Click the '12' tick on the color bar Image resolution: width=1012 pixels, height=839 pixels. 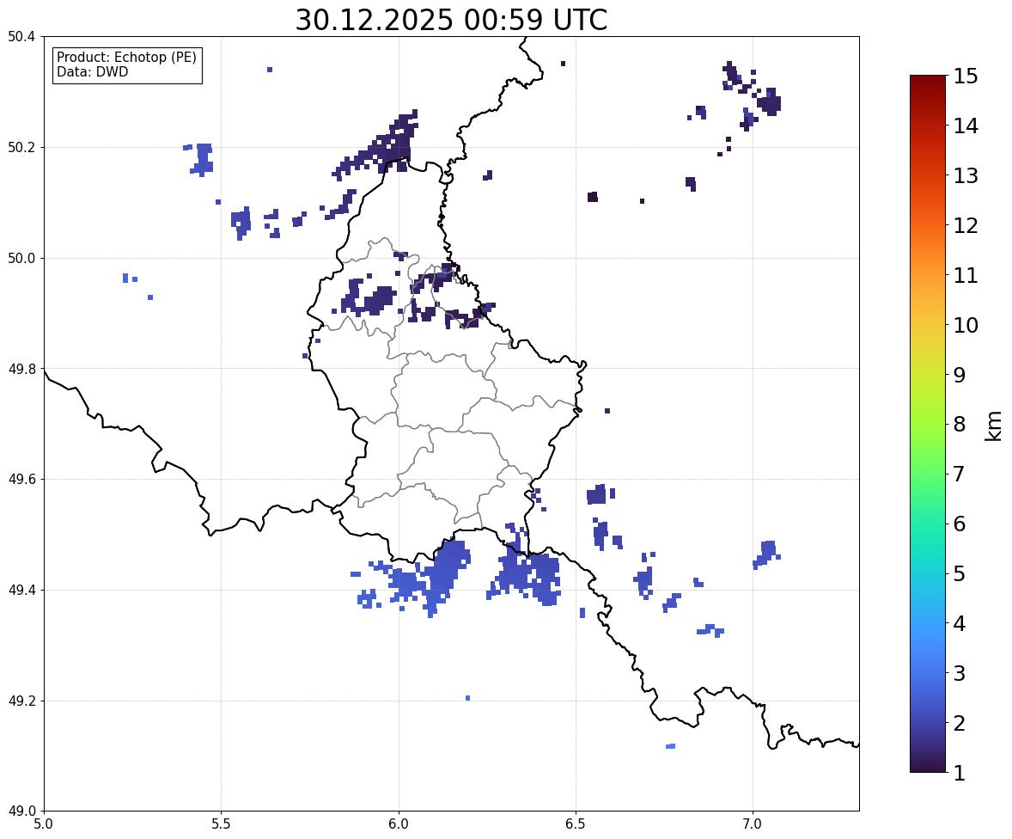[966, 225]
